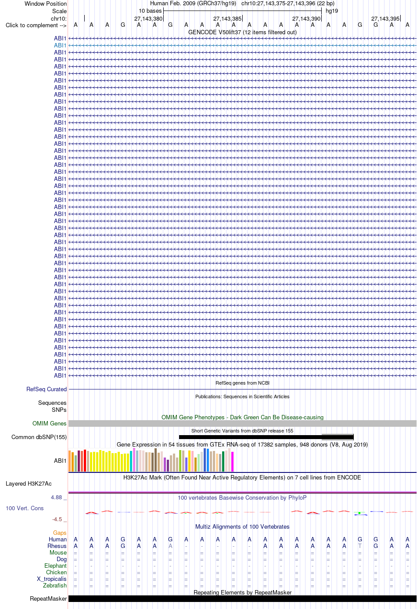Click the Chicken species row label
Image resolution: width=417 pixels, height=609 pixels.
coord(56,572)
